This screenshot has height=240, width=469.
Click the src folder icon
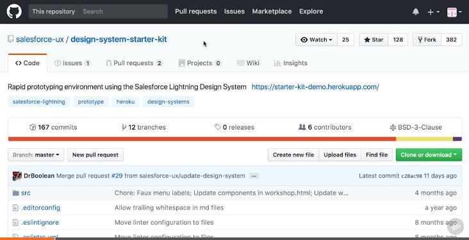tap(16, 193)
